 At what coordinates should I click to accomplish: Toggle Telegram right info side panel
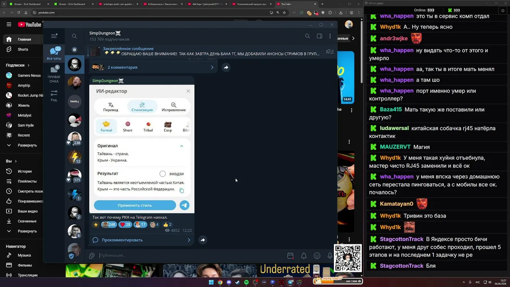coord(319,36)
